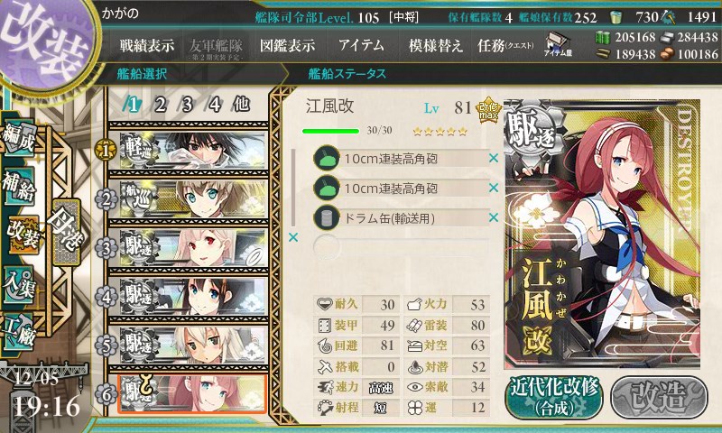Open the 入渠 (docking) sidebar icon

pos(19,283)
